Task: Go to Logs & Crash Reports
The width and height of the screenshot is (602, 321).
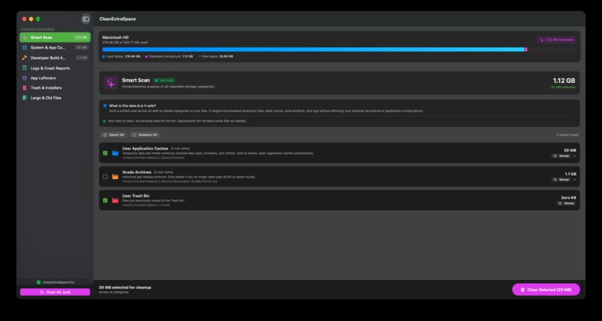Action: pos(55,68)
